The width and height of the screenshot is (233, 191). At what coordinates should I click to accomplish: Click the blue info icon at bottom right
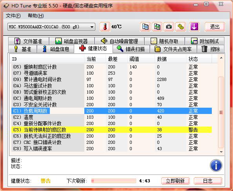[216, 165]
